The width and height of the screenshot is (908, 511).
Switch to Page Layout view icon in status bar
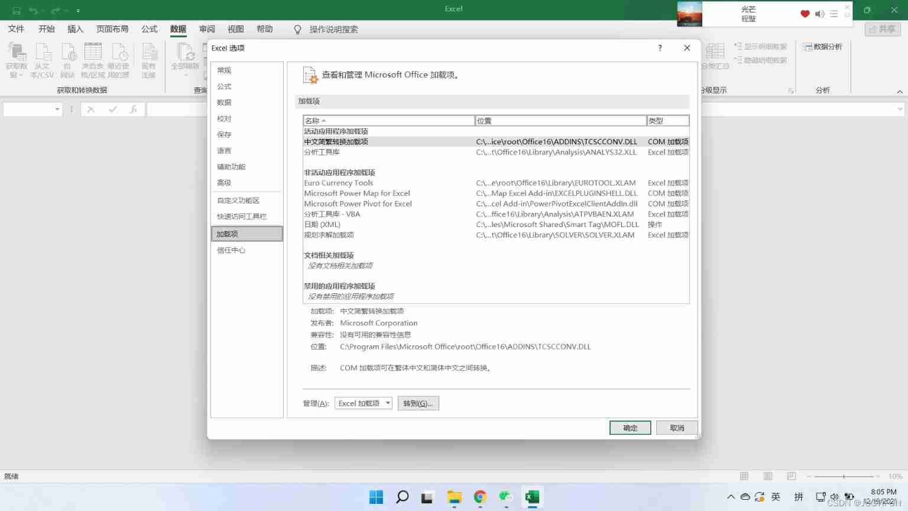[x=768, y=476]
